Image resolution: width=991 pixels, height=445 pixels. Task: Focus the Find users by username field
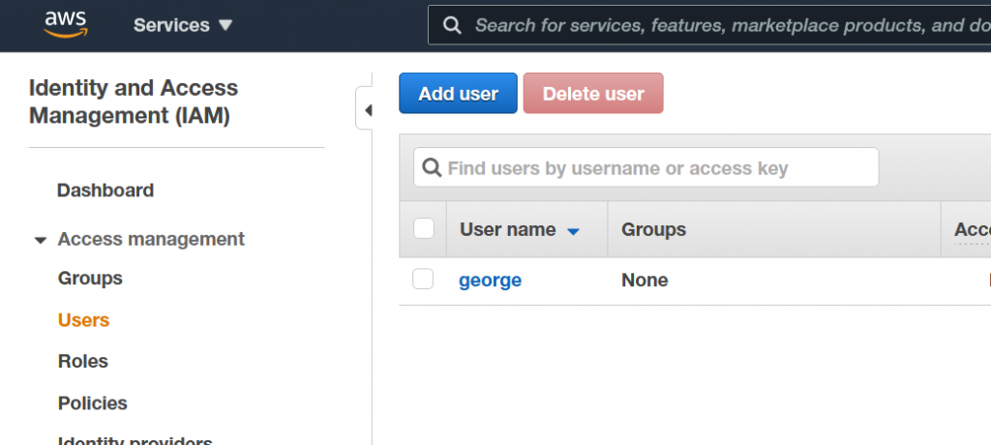(x=646, y=167)
